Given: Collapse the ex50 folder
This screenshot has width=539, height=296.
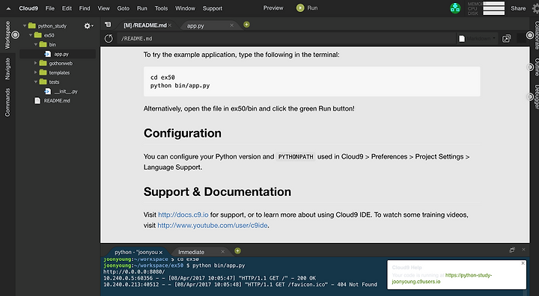Looking at the screenshot, I should [x=31, y=35].
